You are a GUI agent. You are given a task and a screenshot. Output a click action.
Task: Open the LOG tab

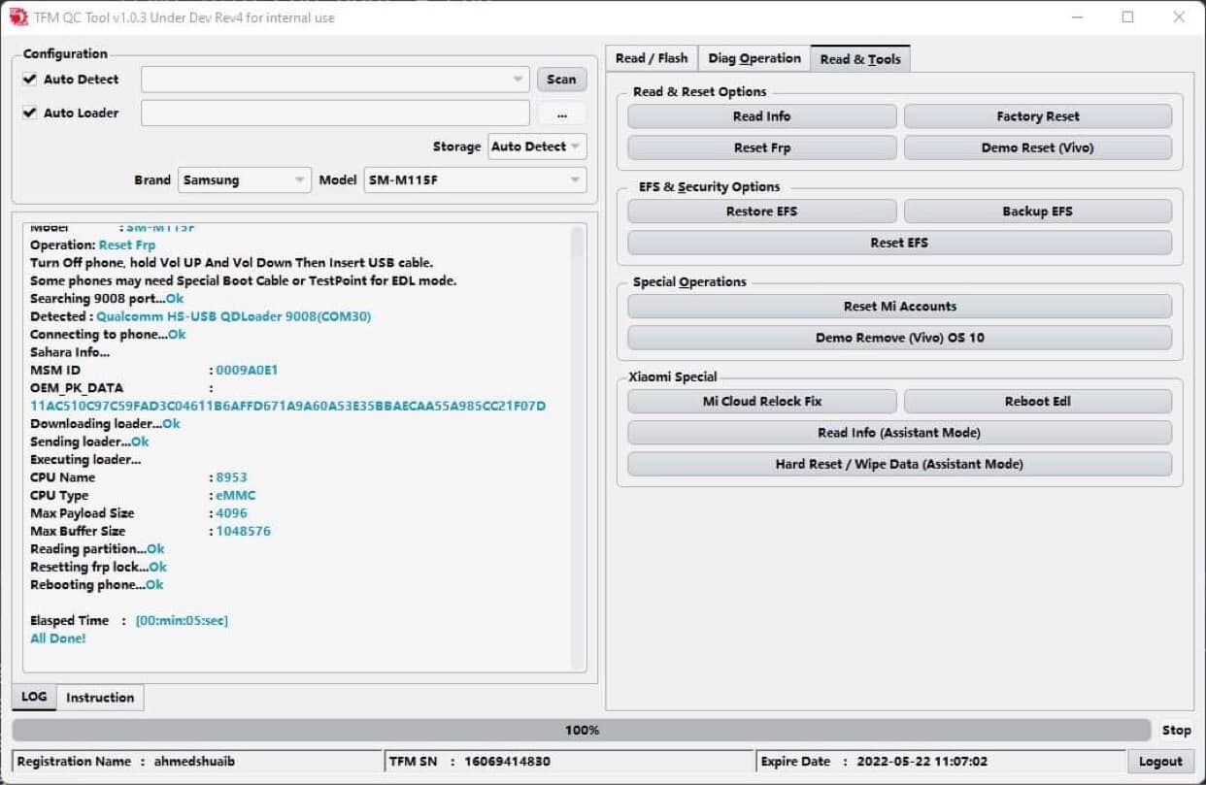point(34,697)
